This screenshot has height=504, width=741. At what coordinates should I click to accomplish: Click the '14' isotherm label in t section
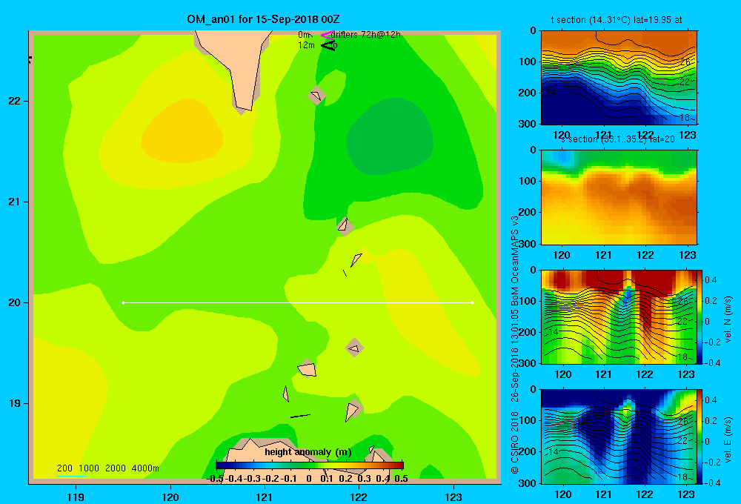click(551, 93)
